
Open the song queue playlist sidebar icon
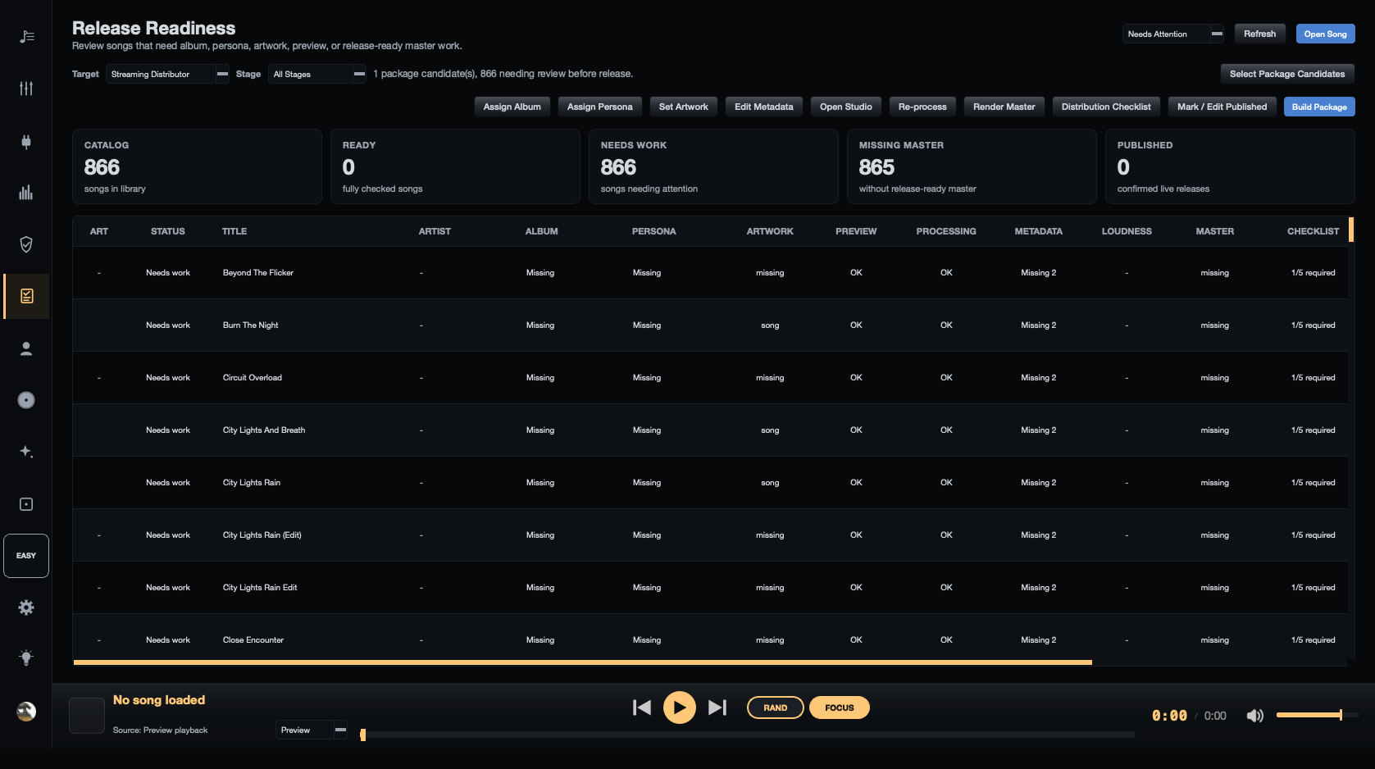click(x=26, y=36)
